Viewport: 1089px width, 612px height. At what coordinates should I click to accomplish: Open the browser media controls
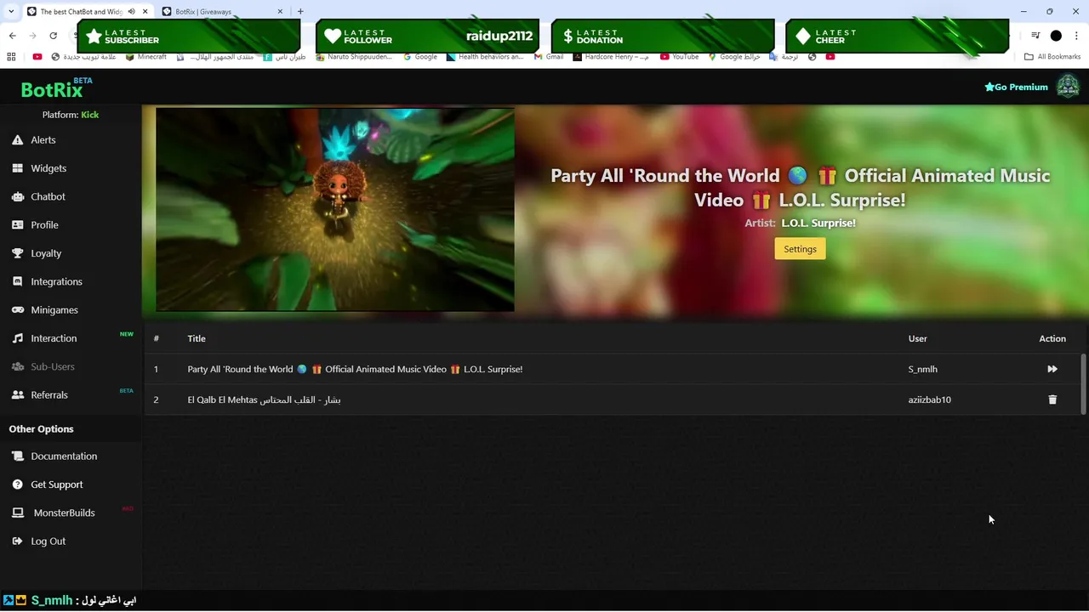[x=1035, y=36]
